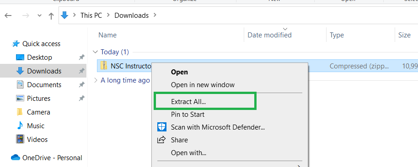Select Downloads in the address path
This screenshot has width=418, height=167.
[131, 16]
